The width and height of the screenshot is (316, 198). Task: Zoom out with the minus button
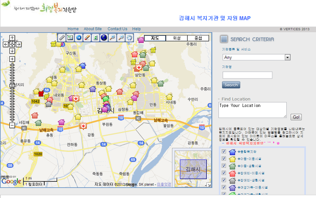click(x=12, y=125)
